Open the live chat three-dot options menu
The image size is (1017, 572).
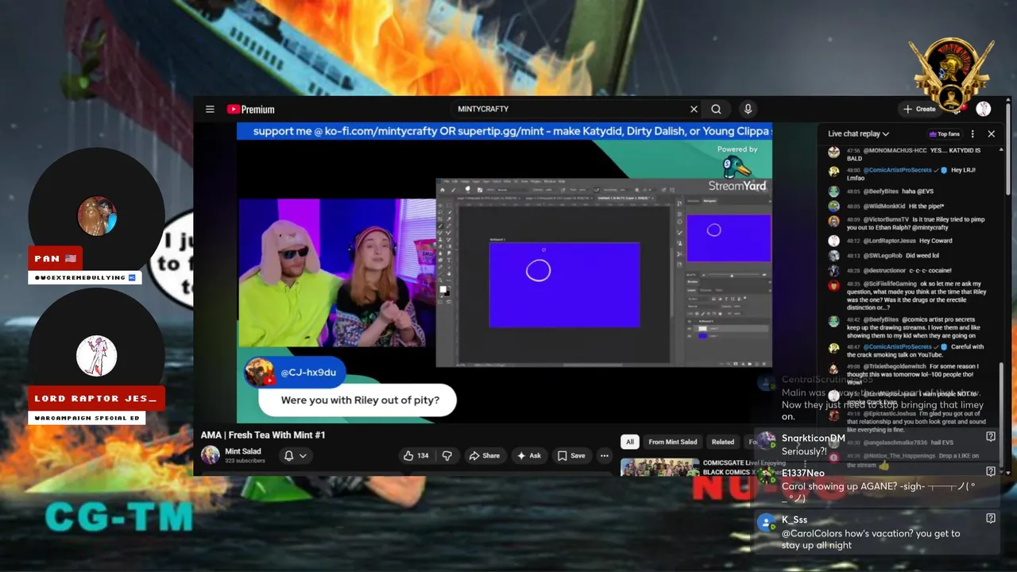(973, 134)
